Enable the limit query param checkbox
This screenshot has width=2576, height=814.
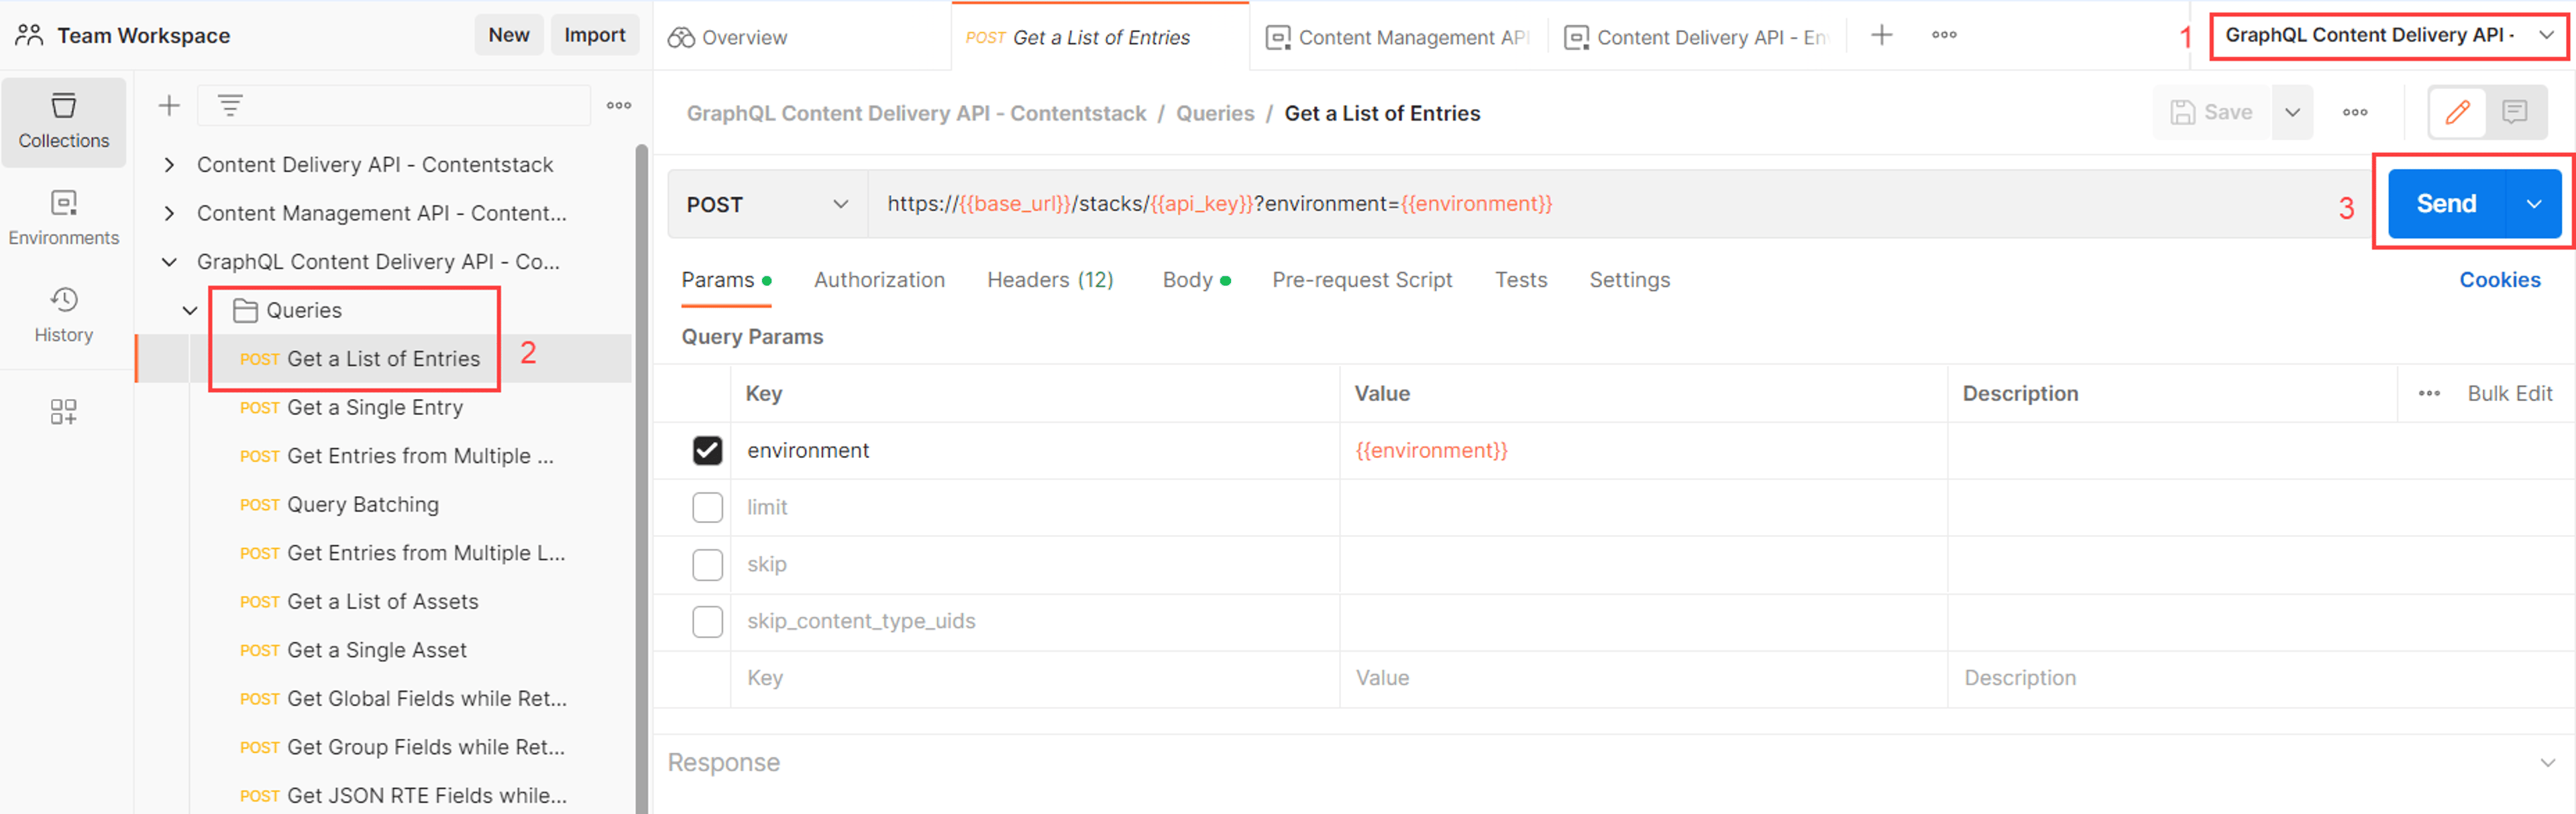[x=707, y=507]
